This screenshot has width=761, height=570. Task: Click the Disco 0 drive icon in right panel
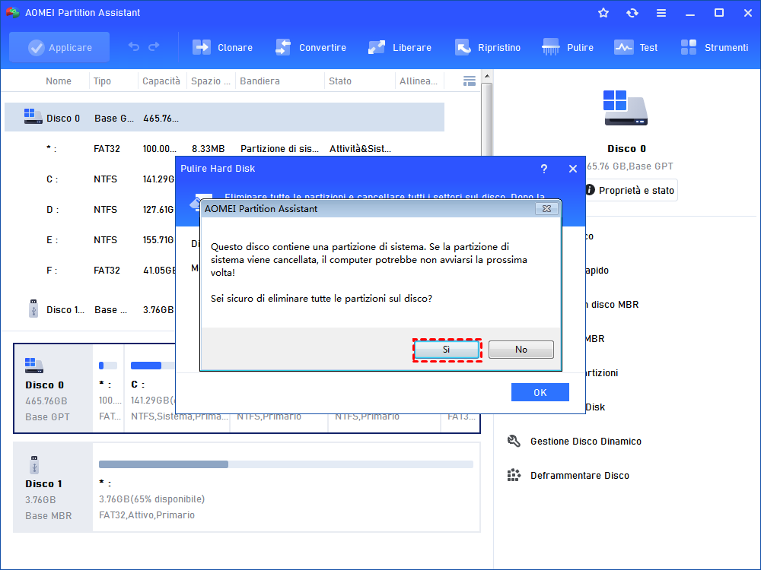click(626, 108)
